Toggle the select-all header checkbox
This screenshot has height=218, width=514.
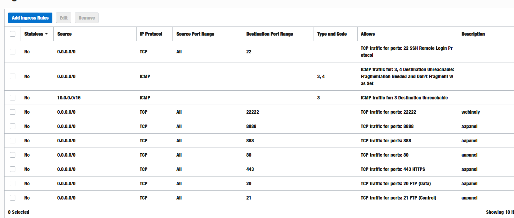click(x=13, y=34)
